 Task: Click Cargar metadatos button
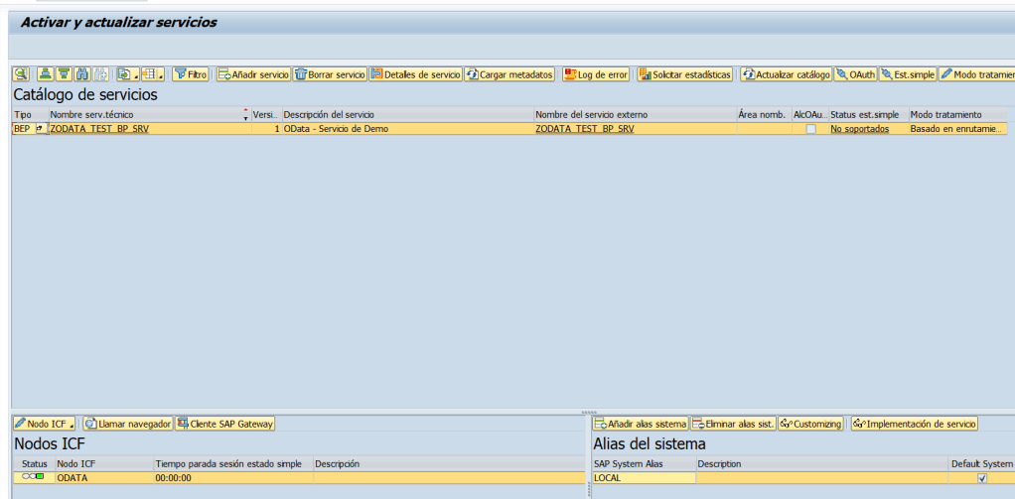[x=509, y=74]
